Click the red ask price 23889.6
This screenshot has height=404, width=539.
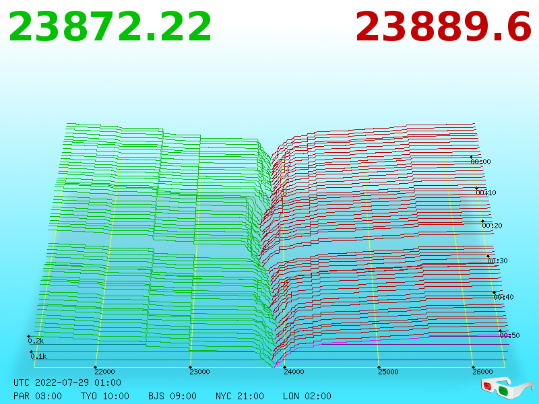tap(443, 27)
